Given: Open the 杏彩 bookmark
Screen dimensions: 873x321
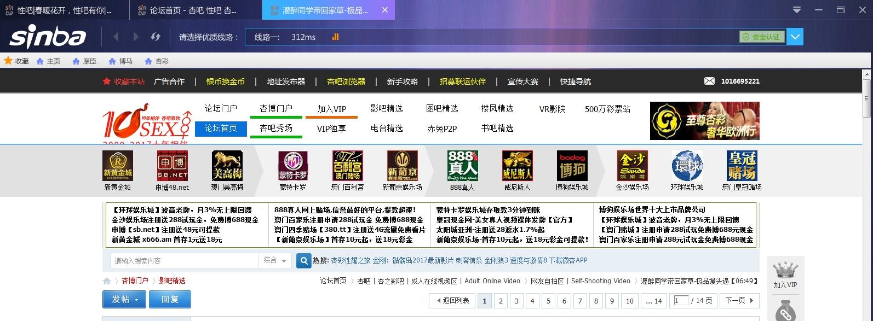Looking at the screenshot, I should (x=157, y=61).
